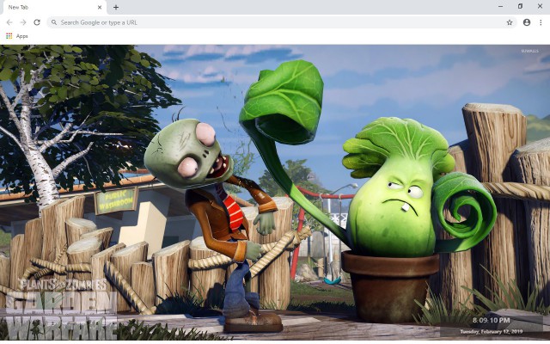
Task: Close the New Tab tab
Action: click(x=100, y=7)
